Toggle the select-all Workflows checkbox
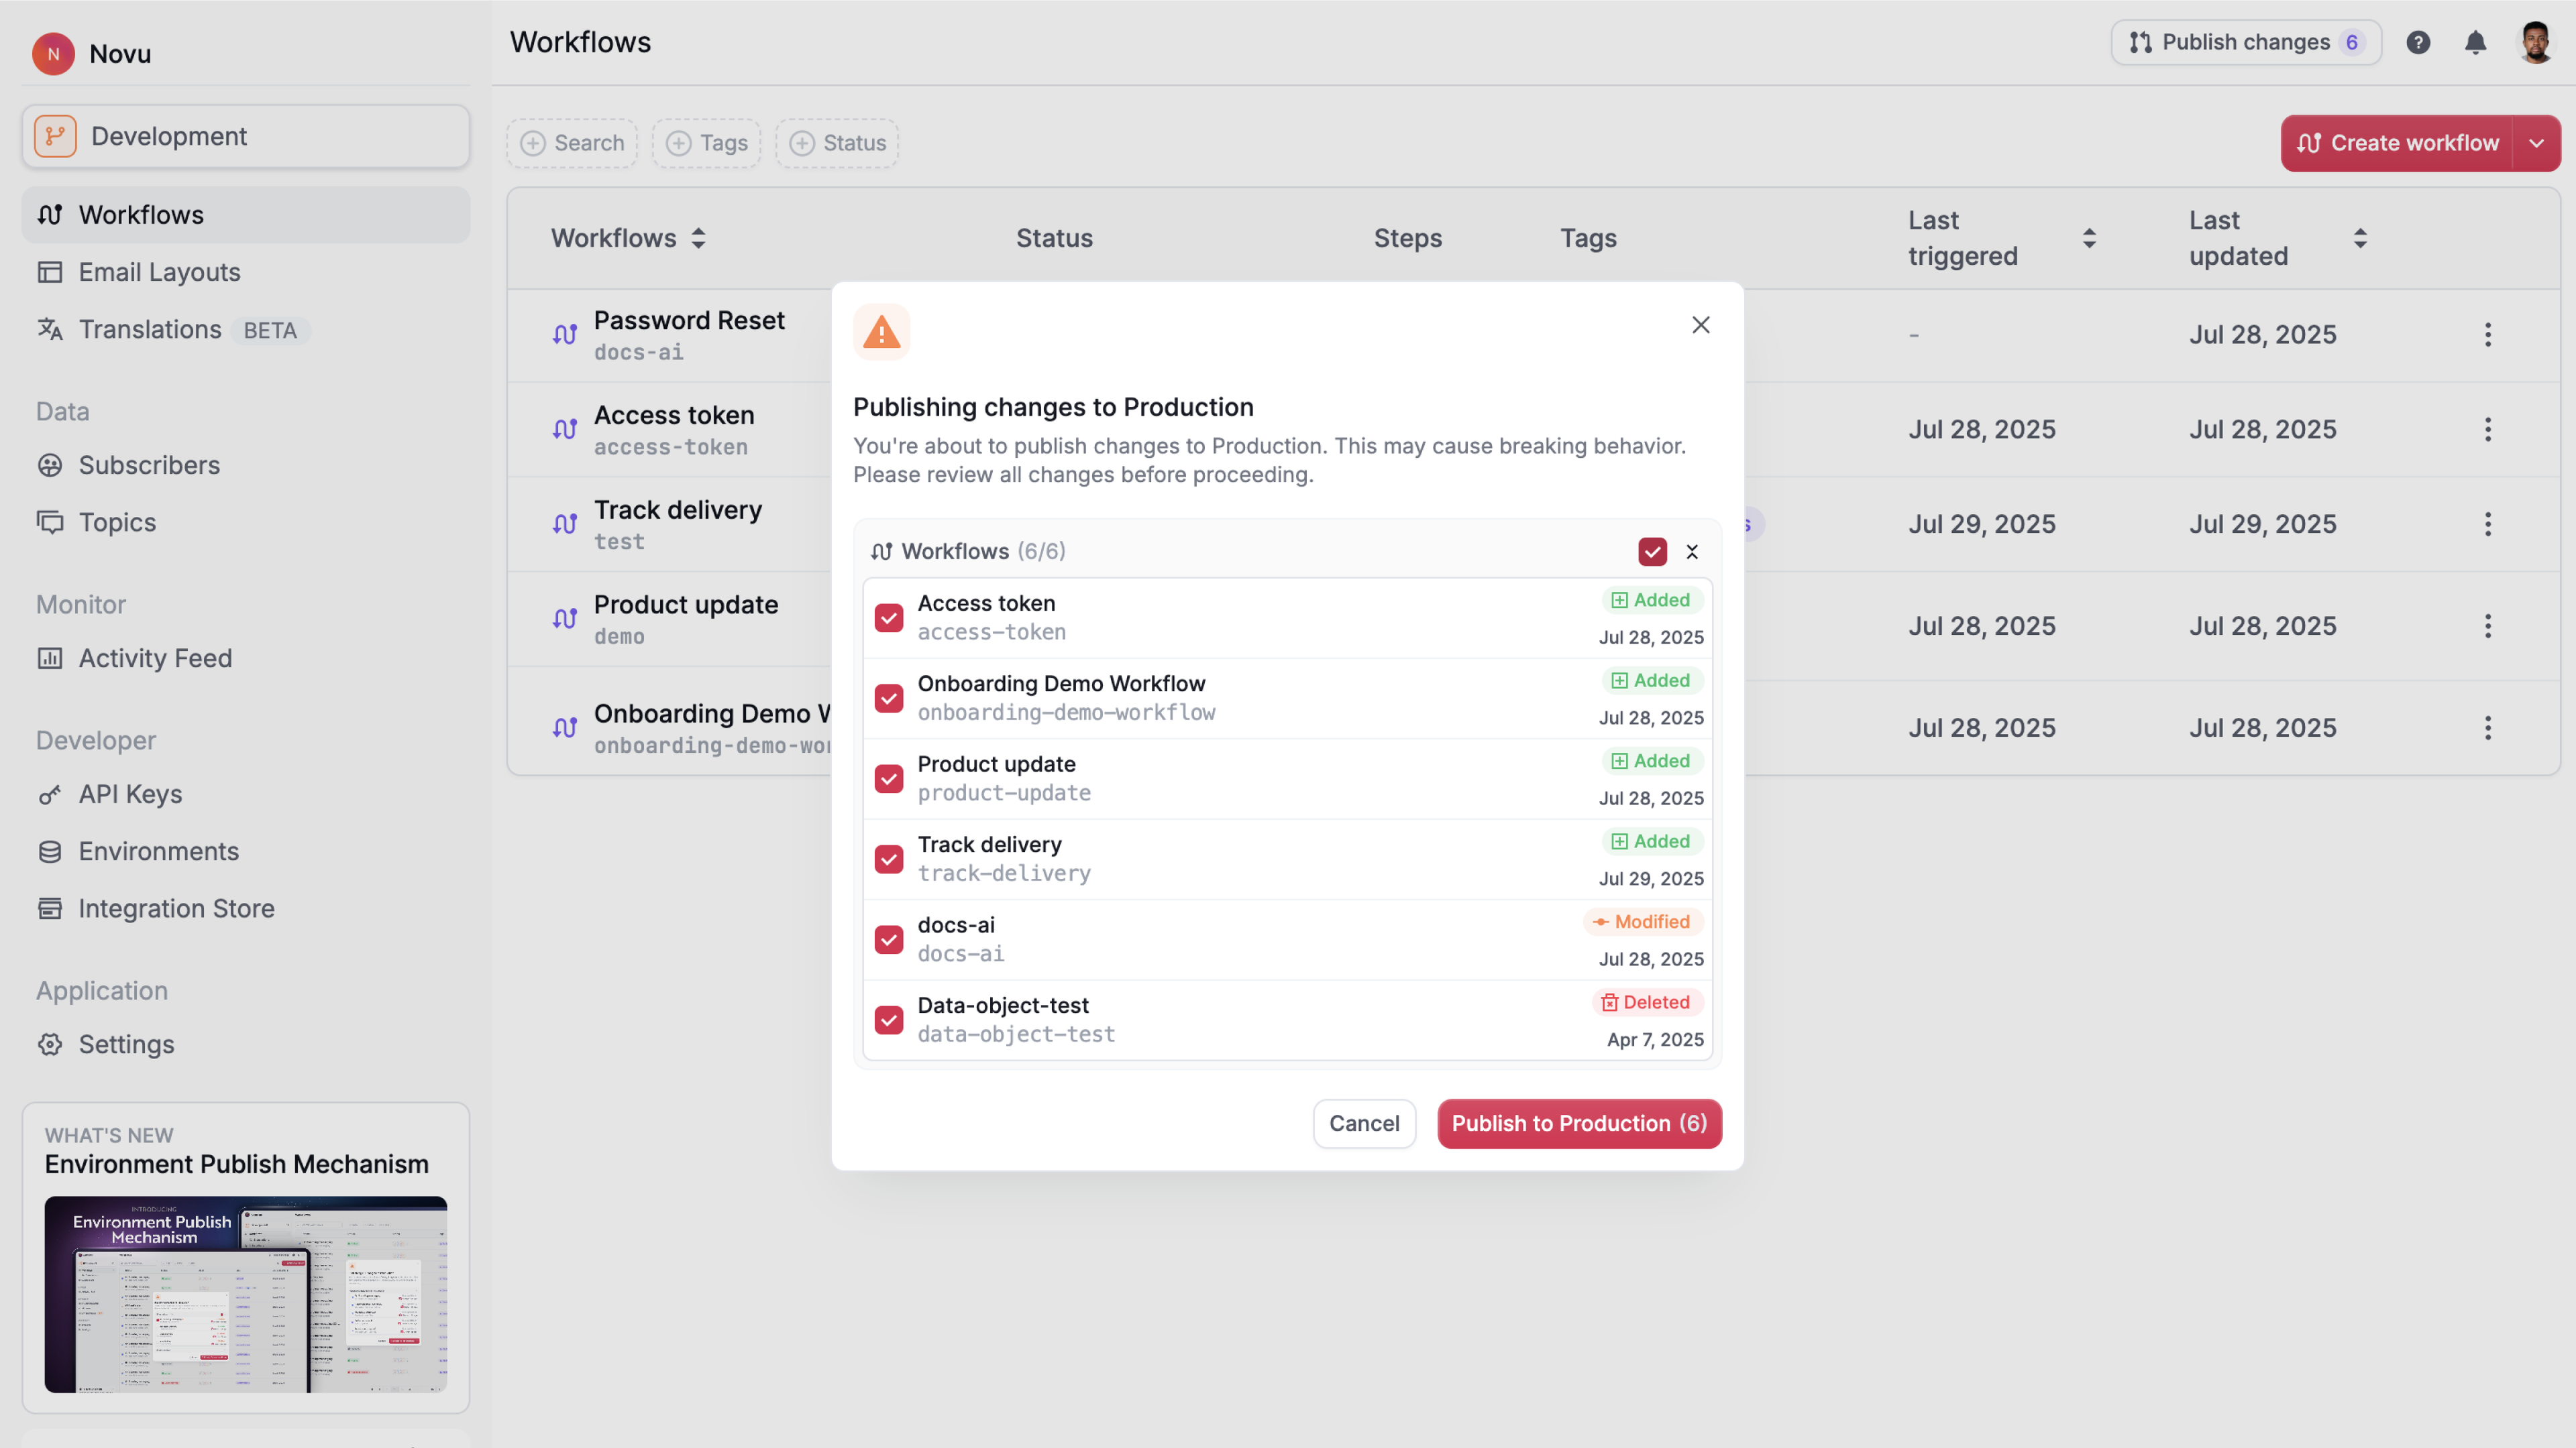Viewport: 2576px width, 1448px height. point(1652,550)
